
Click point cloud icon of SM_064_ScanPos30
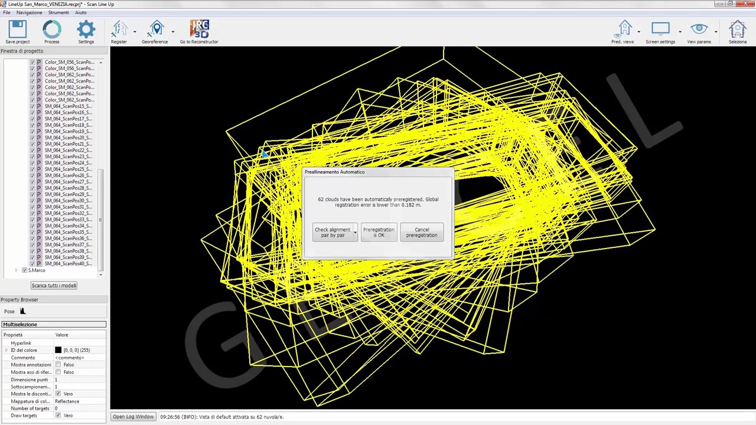(x=39, y=201)
